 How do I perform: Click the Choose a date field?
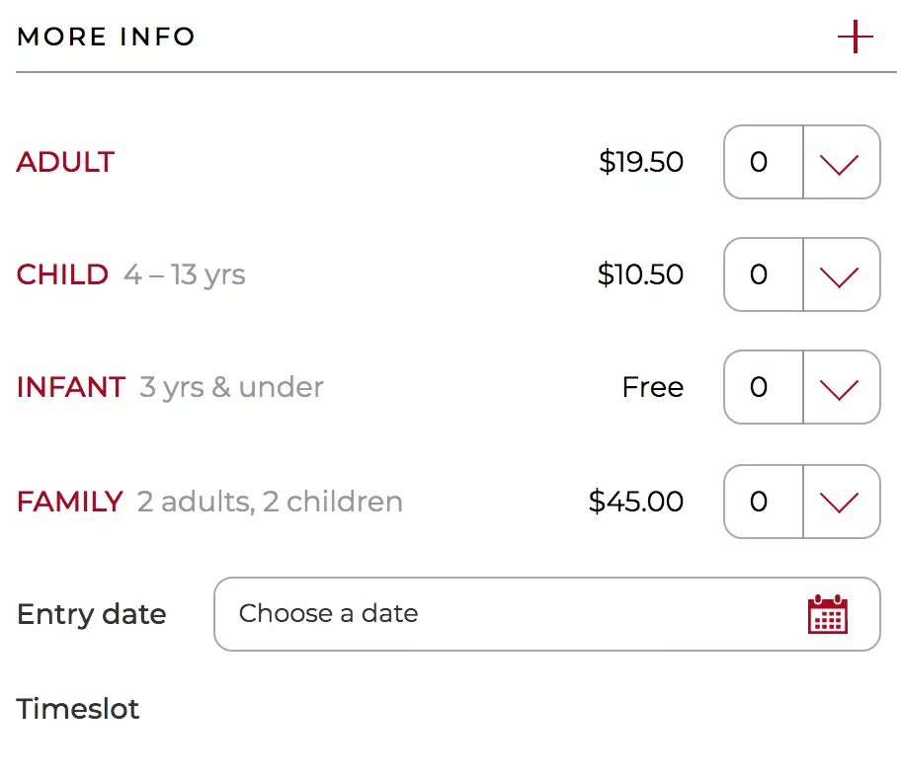click(x=547, y=614)
